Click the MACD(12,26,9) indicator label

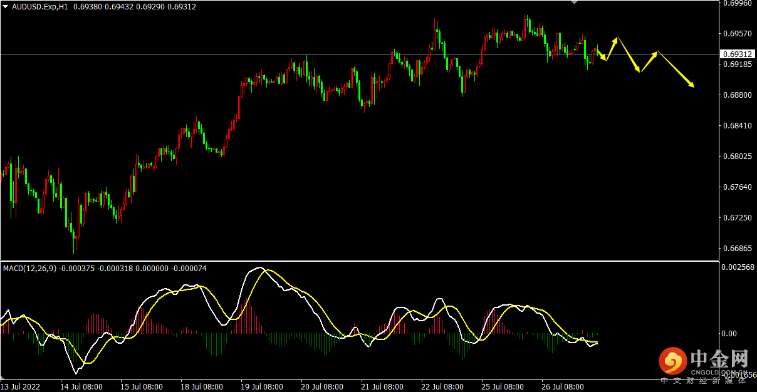pyautogui.click(x=29, y=268)
